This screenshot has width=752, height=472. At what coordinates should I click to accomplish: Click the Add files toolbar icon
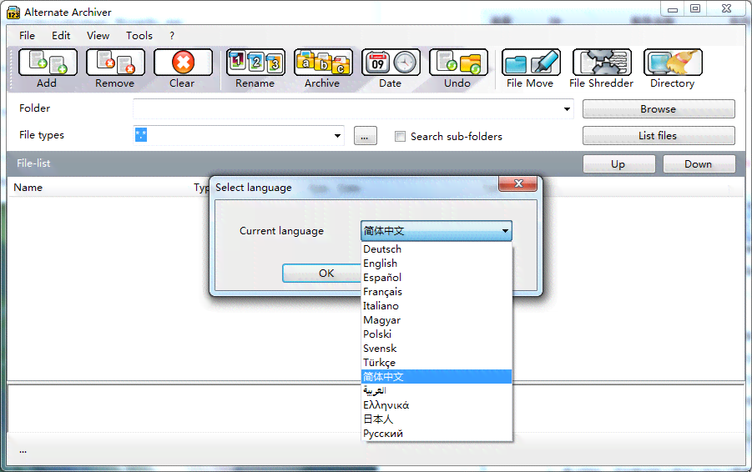[x=48, y=63]
